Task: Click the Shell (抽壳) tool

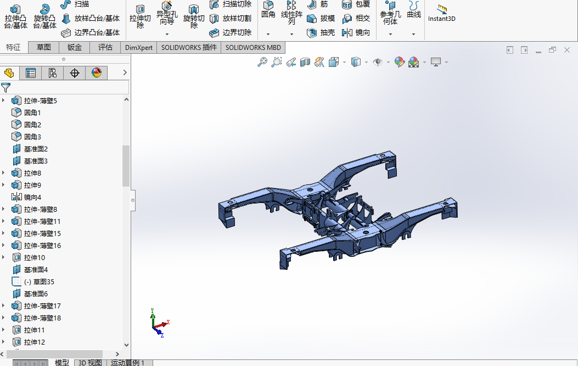Action: pos(321,33)
